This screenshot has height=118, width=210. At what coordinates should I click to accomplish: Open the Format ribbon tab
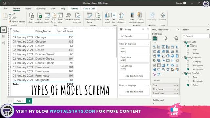coord(74,9)
